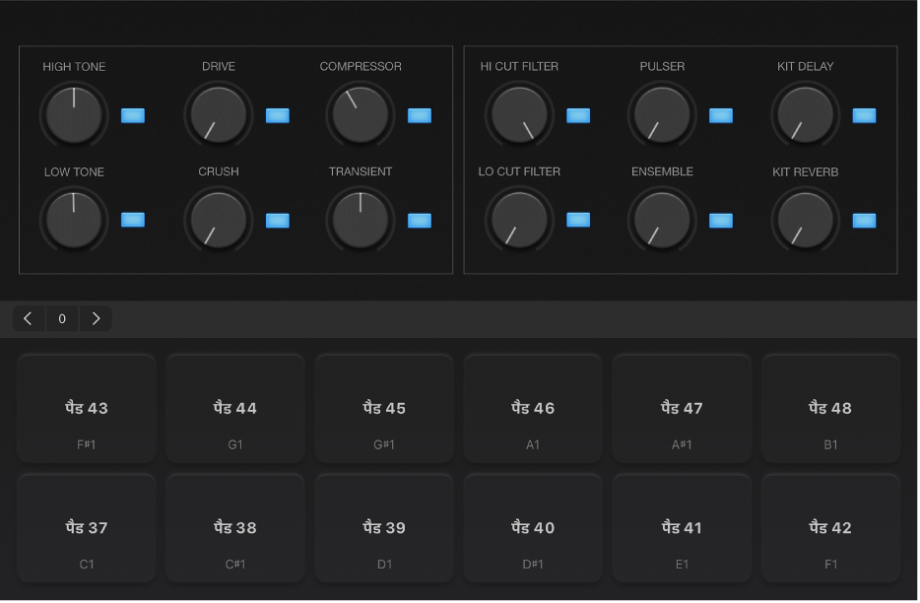Click the Compressor knob
Screen dimensions: 920x603
point(361,115)
